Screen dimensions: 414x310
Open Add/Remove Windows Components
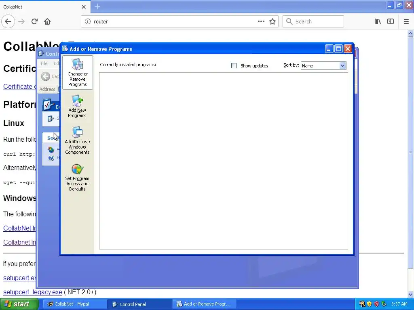click(77, 140)
